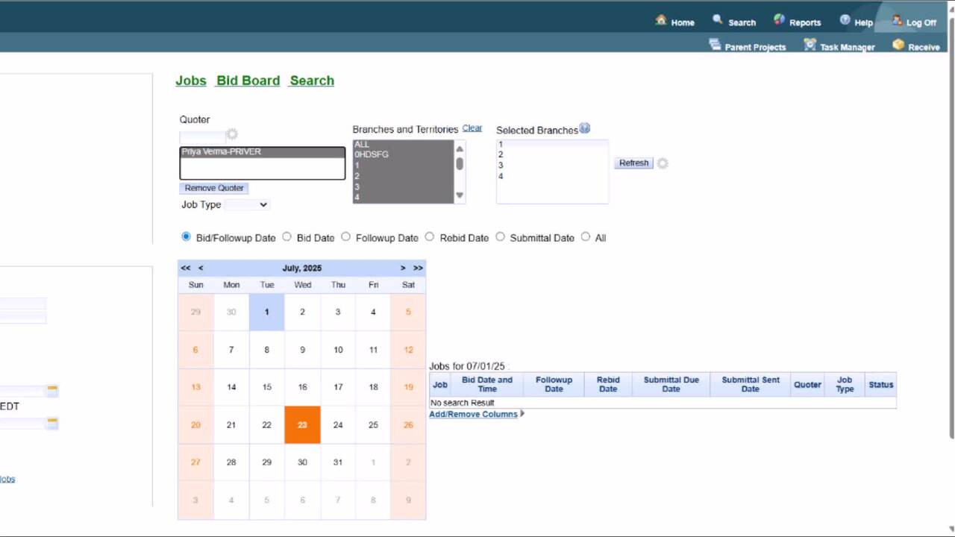Jump forward a year in calendar
Viewport: 955px width, 537px height.
pos(418,268)
